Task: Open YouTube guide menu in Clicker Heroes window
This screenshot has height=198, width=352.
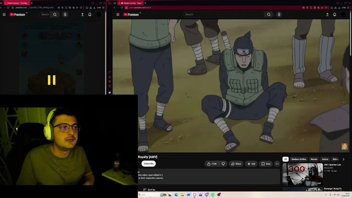Action: pos(4,15)
